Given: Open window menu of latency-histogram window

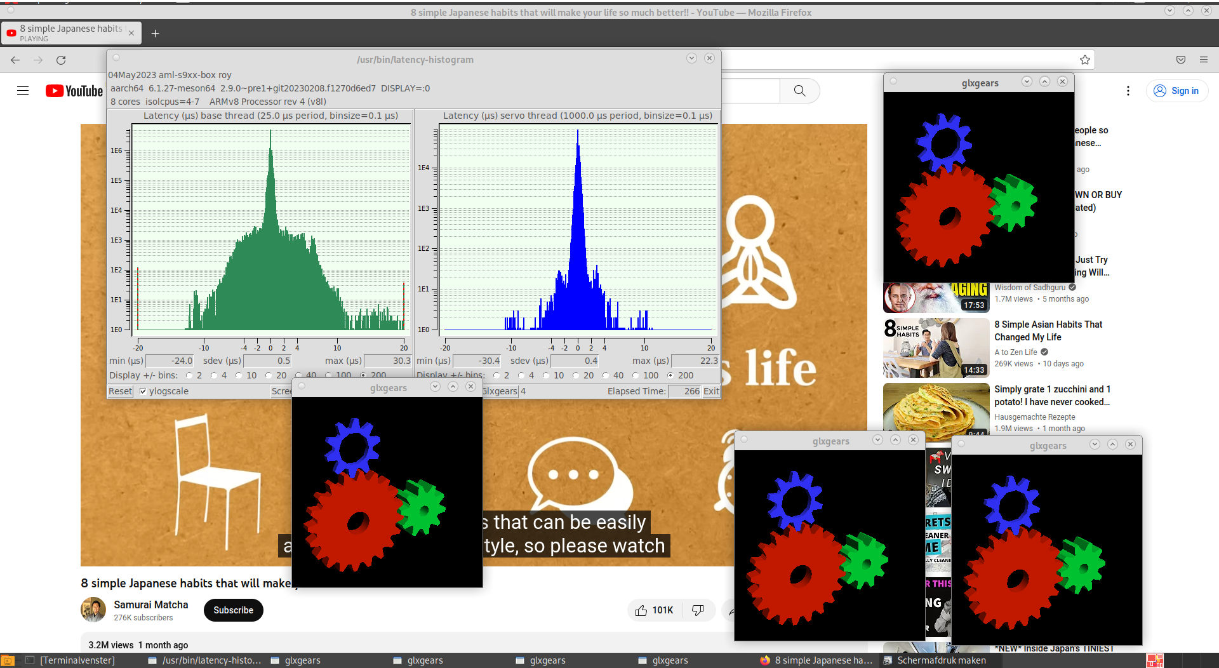Looking at the screenshot, I should 116,58.
